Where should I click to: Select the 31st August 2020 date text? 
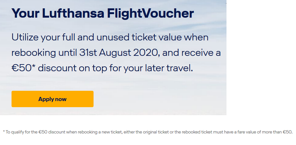118,53
